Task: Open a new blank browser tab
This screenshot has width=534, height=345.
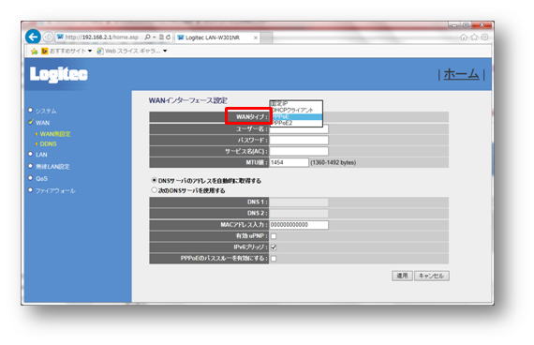Action: (x=267, y=37)
